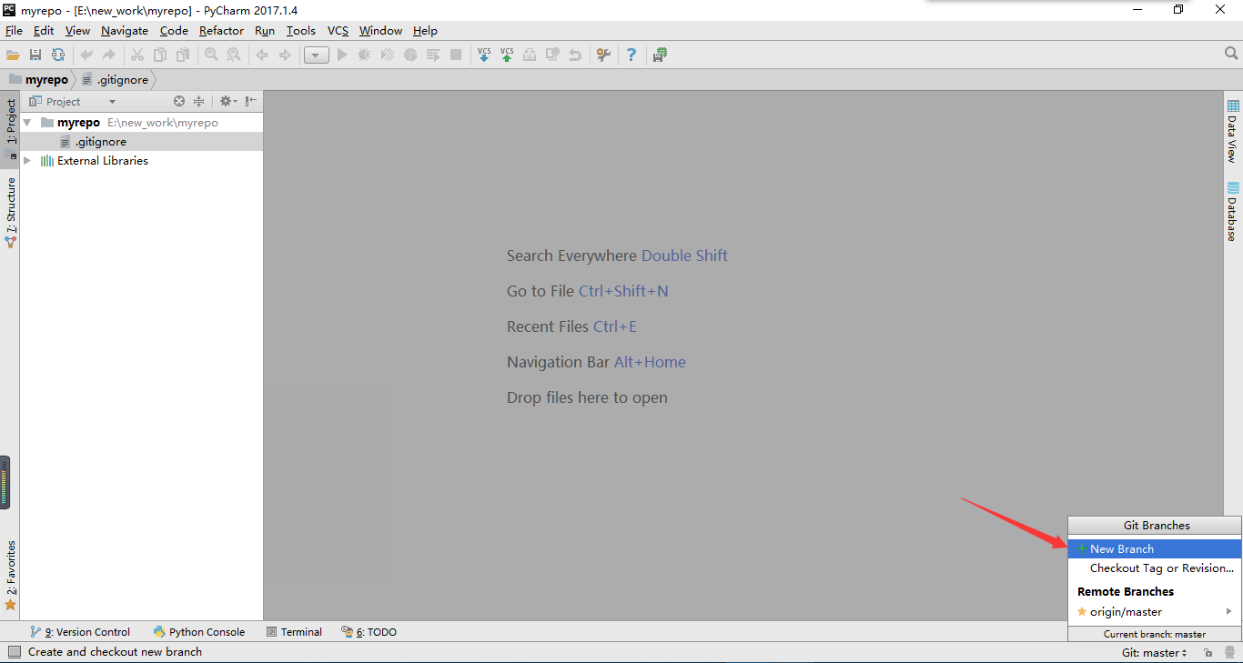Open the run configuration dropdown
1243x663 pixels.
tap(316, 55)
